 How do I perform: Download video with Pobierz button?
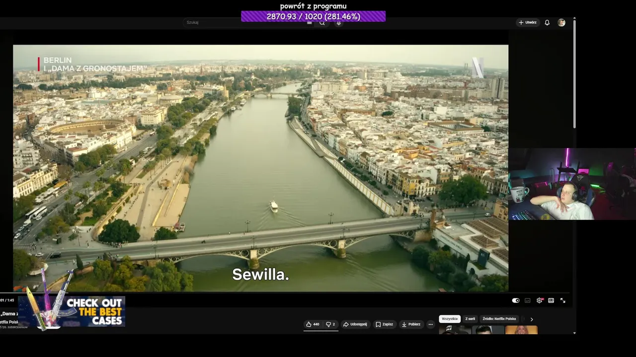(x=411, y=324)
